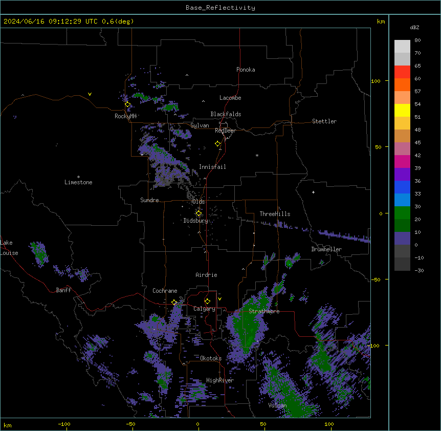441x431 pixels.
Task: Click the RockyMH label
Action: pos(125,116)
